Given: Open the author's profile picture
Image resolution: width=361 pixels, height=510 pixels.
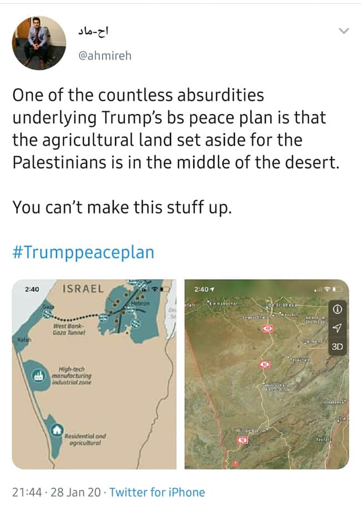Looking at the screenshot, I should click(x=39, y=43).
